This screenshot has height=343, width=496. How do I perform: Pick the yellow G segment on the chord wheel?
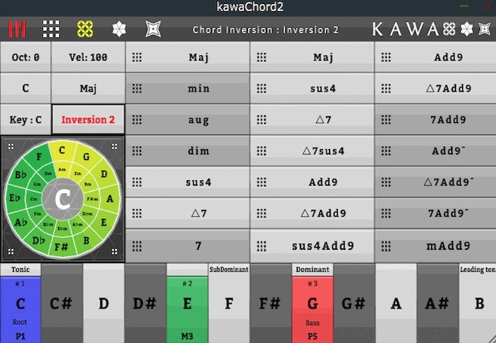click(86, 157)
